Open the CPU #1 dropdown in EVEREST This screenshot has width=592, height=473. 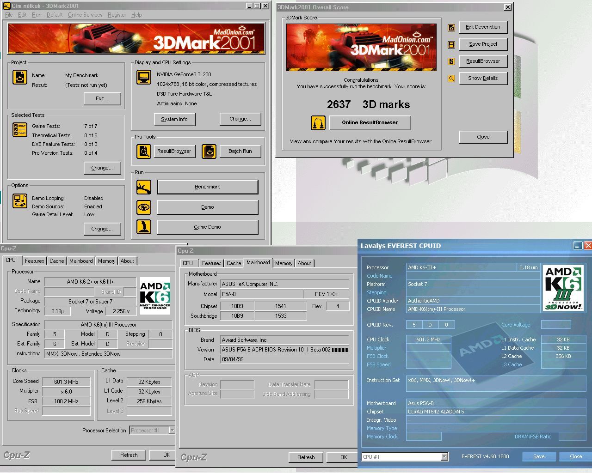point(444,457)
